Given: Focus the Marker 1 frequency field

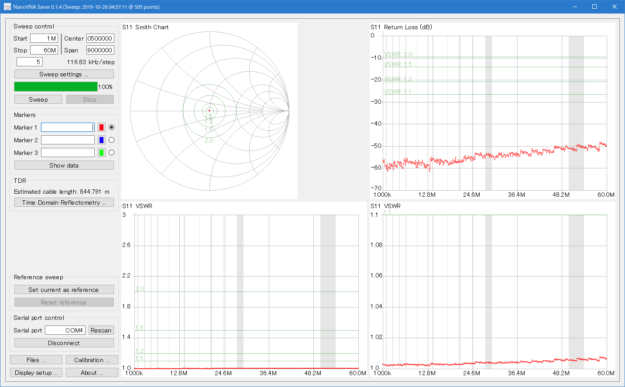Looking at the screenshot, I should (x=68, y=127).
